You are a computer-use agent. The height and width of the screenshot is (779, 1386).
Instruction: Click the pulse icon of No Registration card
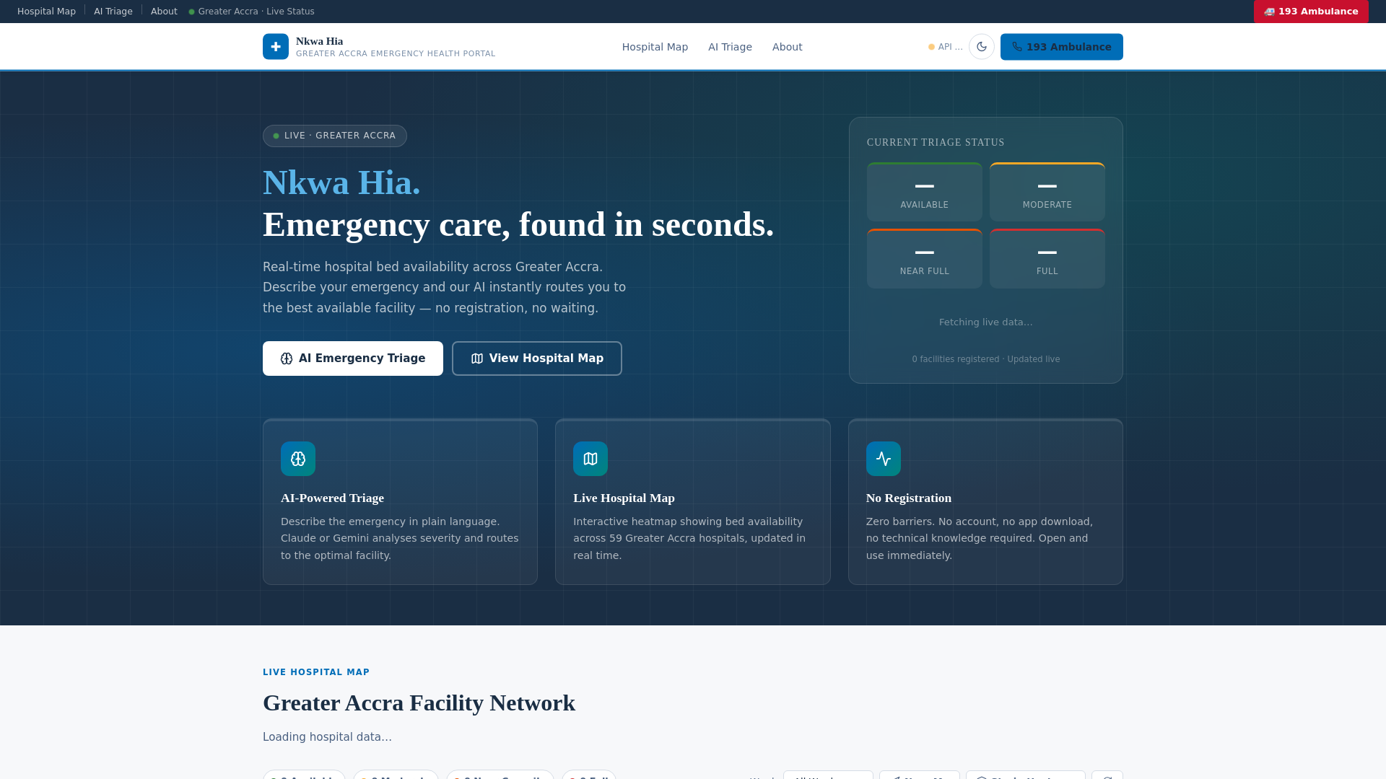[884, 459]
